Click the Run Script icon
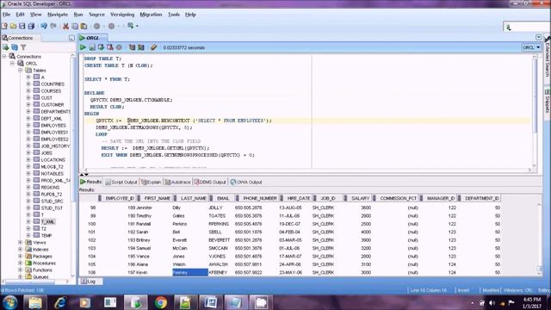551x310 pixels. 92,47
